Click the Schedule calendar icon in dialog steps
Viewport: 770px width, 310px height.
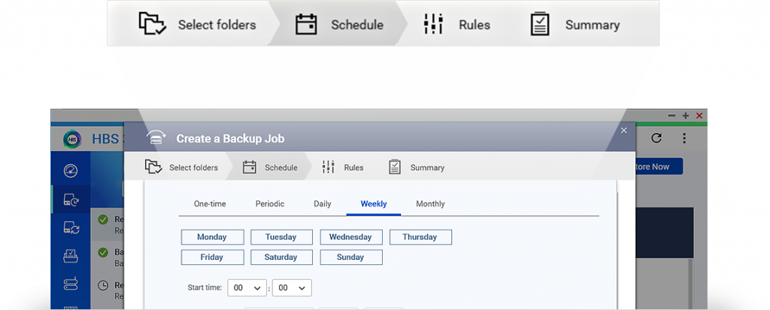(x=250, y=167)
